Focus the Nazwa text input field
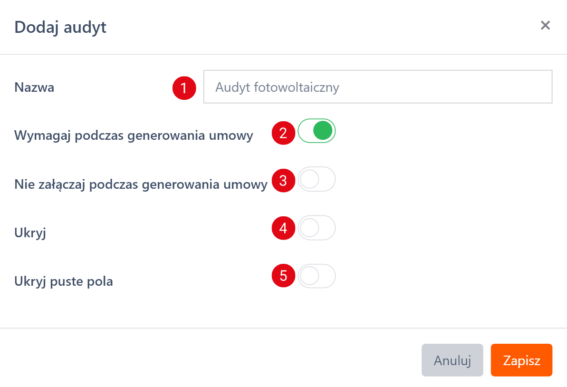The image size is (567, 387). coord(378,87)
